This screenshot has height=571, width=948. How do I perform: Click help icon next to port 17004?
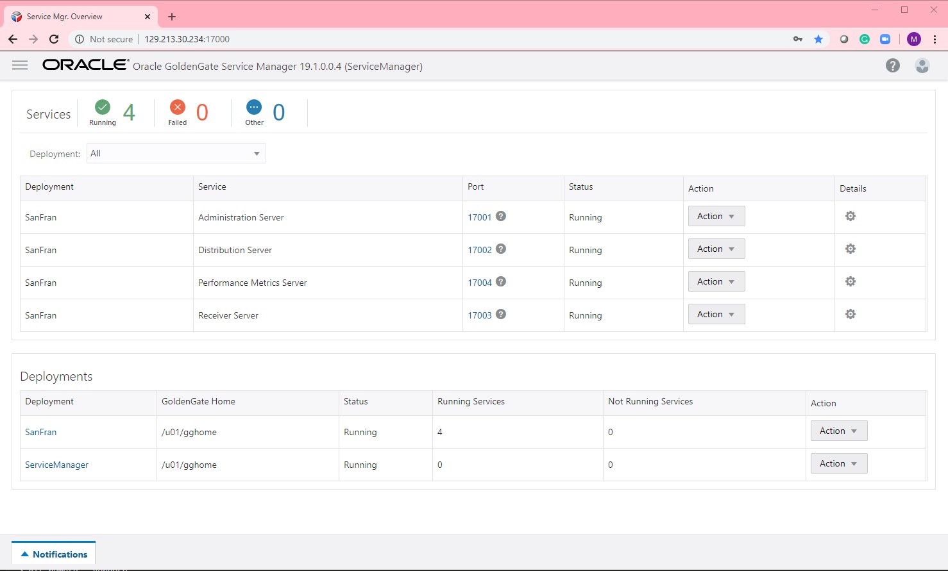click(x=501, y=281)
